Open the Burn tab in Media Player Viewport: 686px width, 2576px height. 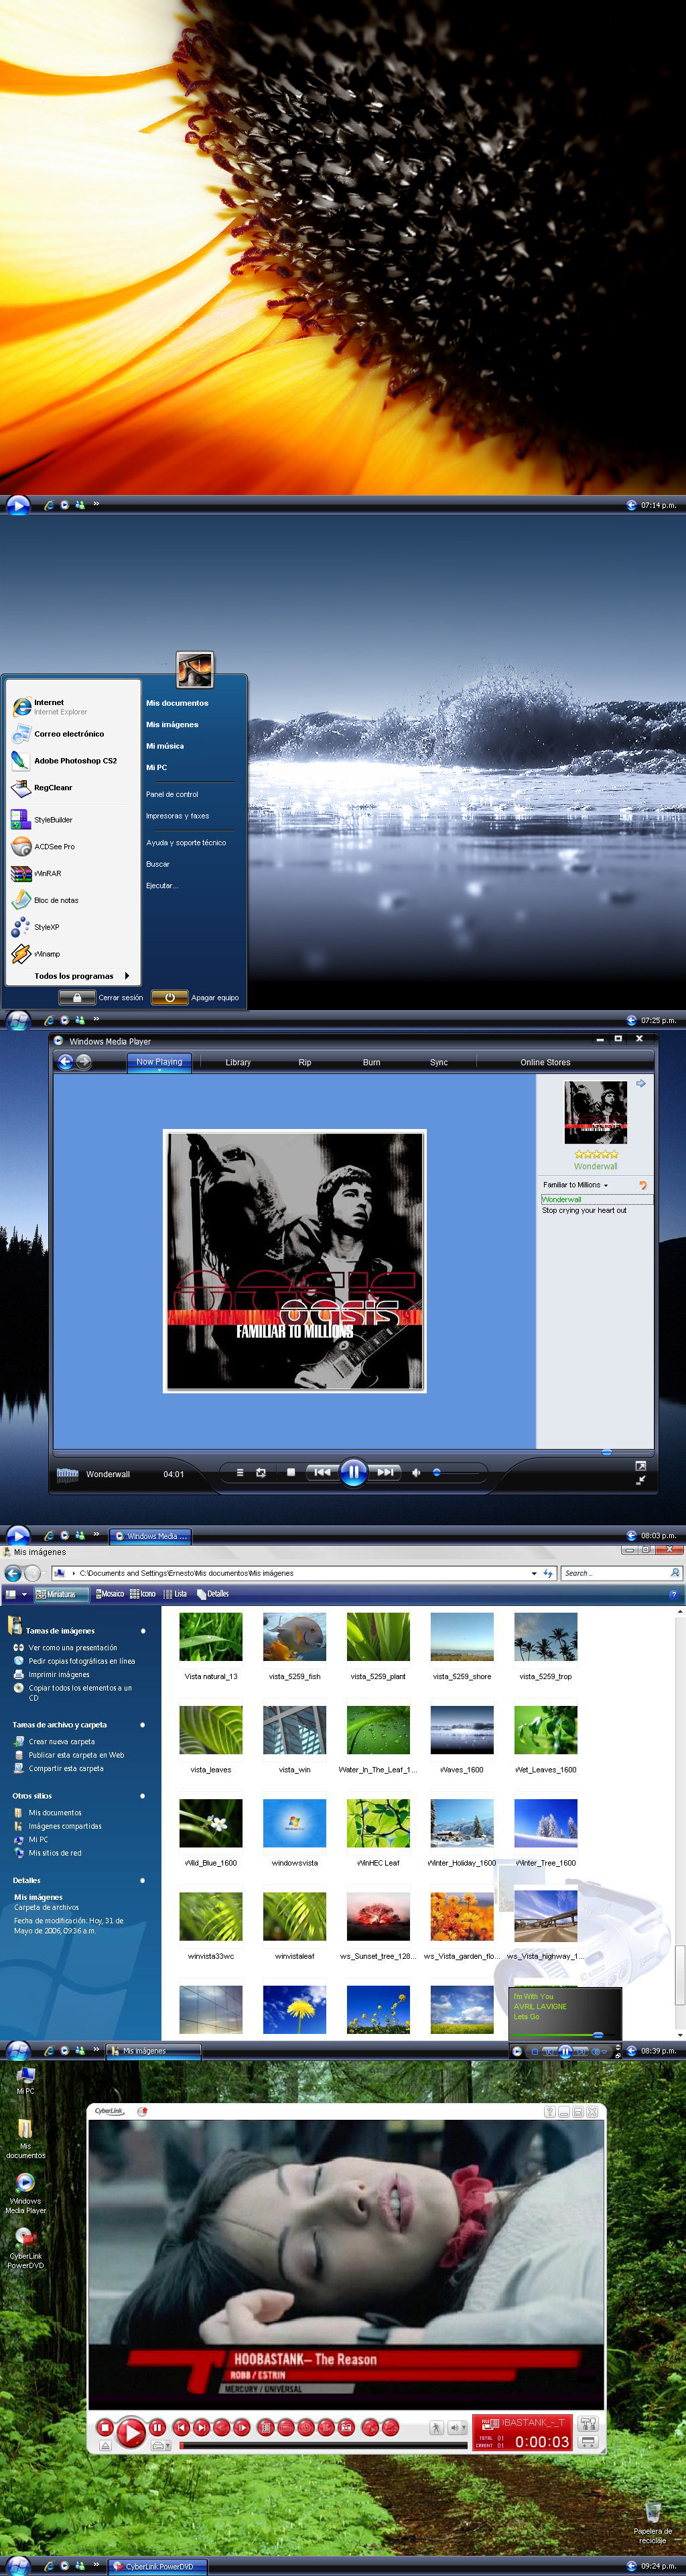[371, 1062]
